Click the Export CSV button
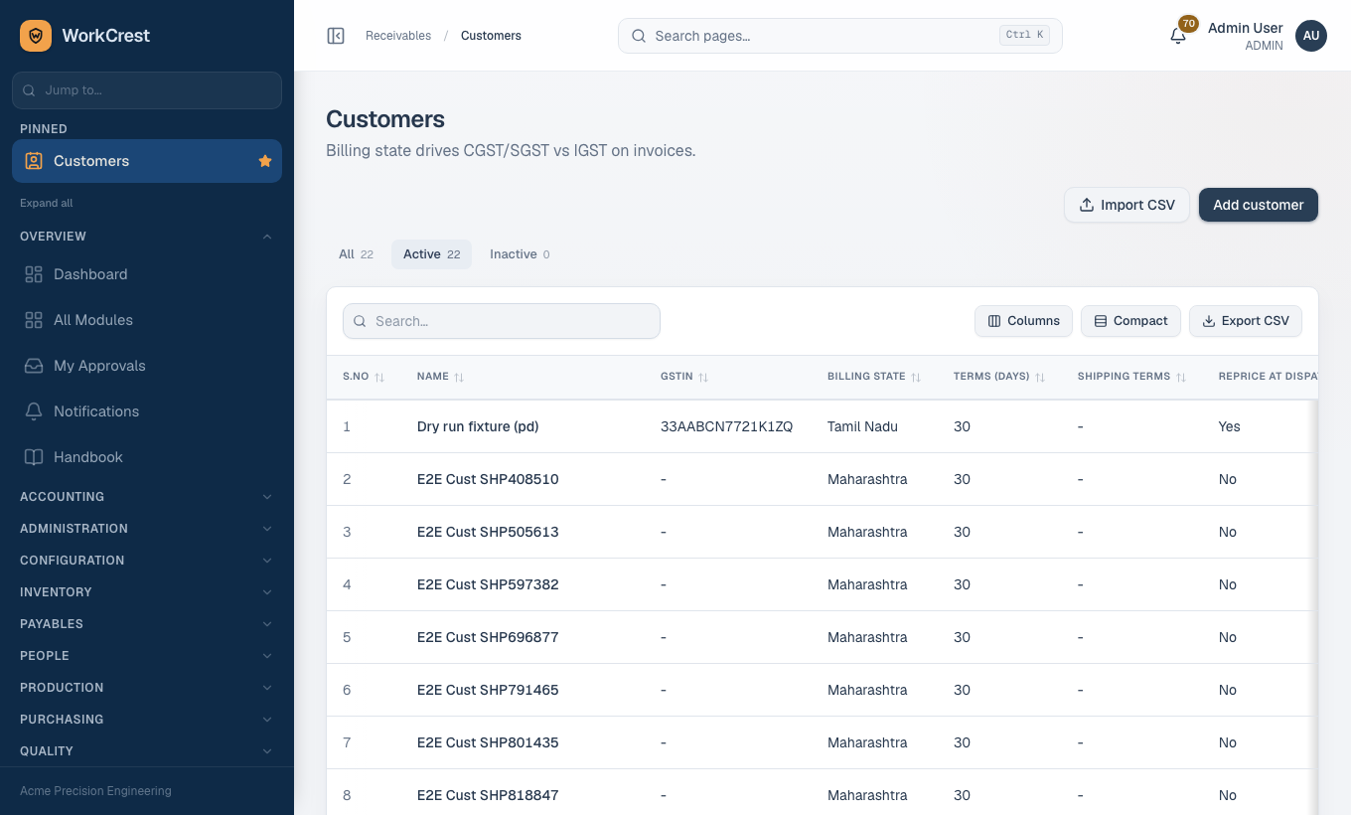 click(1246, 321)
